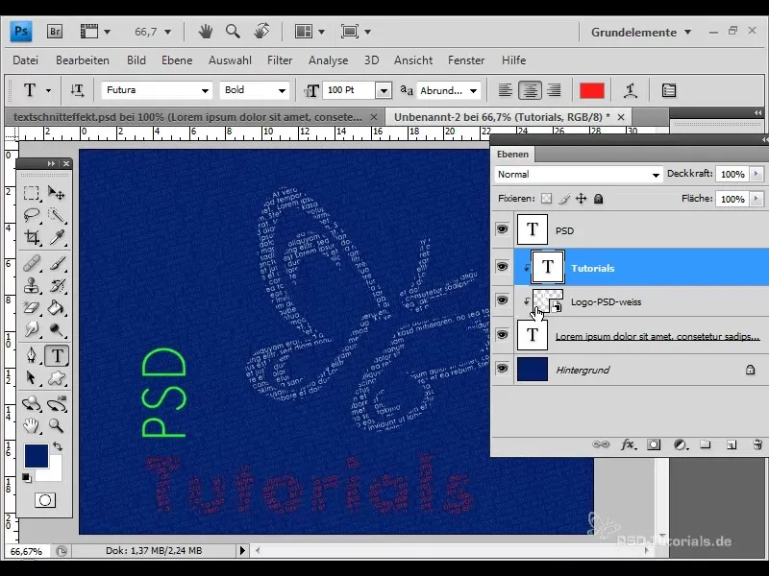
Task: Select the Rectangular Marquee tool
Action: (x=32, y=193)
